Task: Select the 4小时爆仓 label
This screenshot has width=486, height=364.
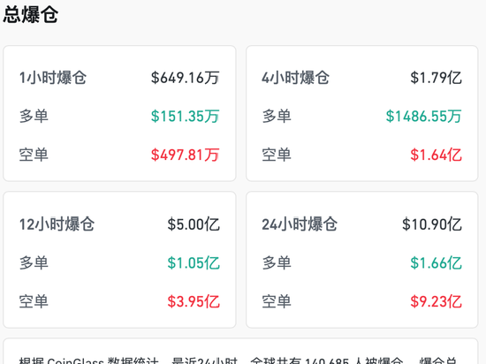Action: pyautogui.click(x=296, y=78)
